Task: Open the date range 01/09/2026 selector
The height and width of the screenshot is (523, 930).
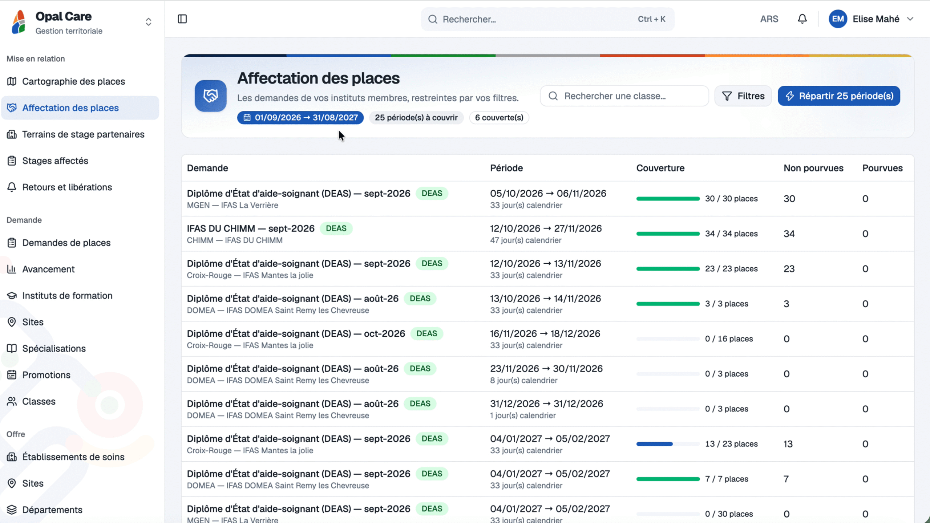Action: tap(300, 118)
